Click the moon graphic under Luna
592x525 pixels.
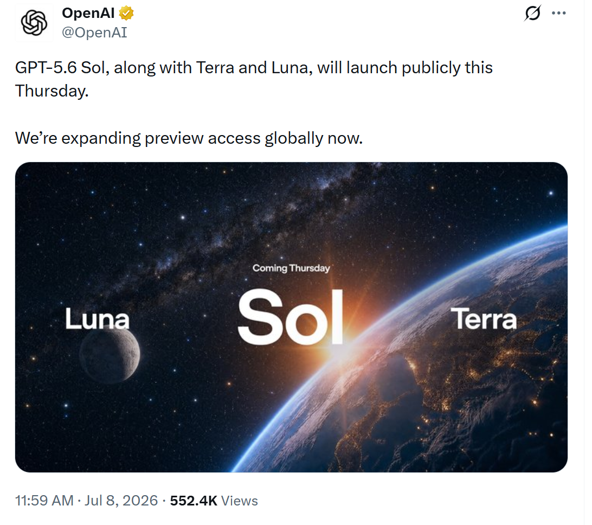point(110,355)
